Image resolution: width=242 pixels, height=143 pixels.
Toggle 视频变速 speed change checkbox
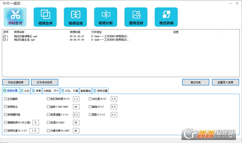coord(5,131)
